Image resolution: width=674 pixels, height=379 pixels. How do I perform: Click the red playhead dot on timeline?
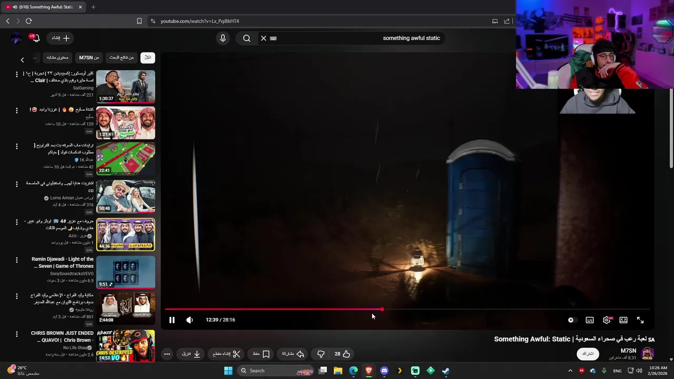click(x=382, y=310)
